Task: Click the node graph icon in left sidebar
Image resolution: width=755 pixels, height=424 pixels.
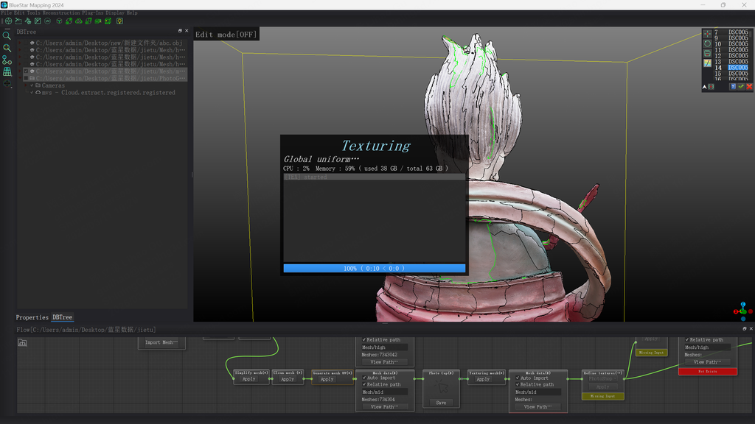Action: pos(7,60)
